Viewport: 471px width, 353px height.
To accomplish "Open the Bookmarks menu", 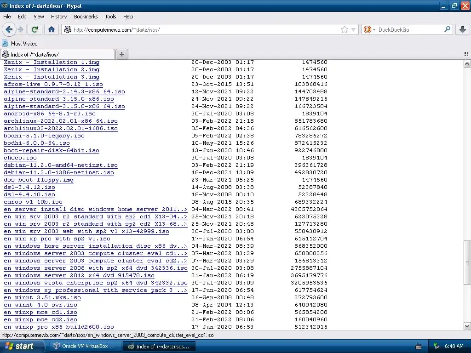I will point(86,17).
